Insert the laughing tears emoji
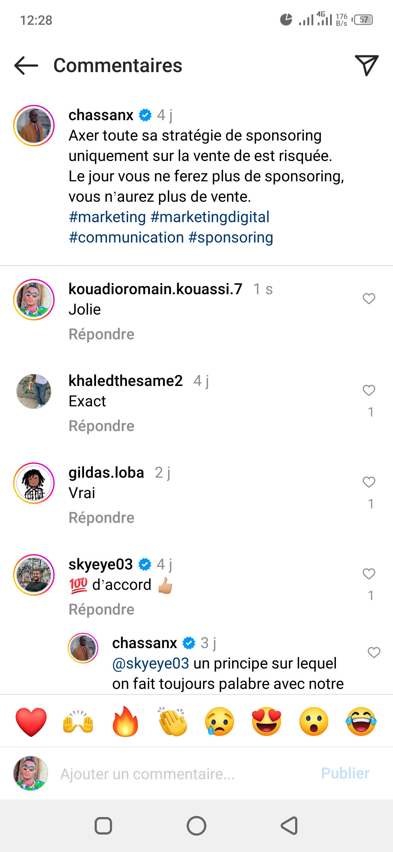Image resolution: width=393 pixels, height=852 pixels. [x=361, y=722]
